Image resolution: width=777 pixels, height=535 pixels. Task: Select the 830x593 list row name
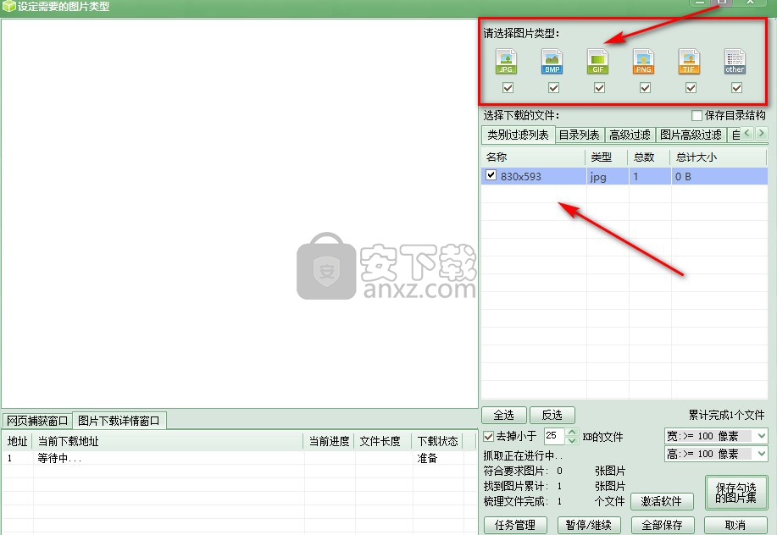(x=521, y=176)
